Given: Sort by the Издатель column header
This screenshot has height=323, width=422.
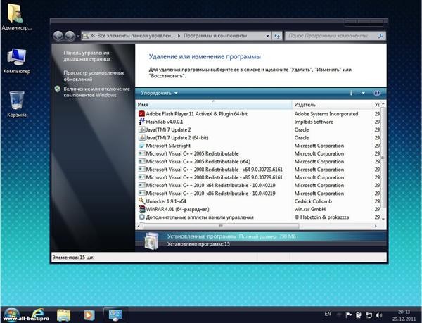Looking at the screenshot, I should [x=332, y=105].
